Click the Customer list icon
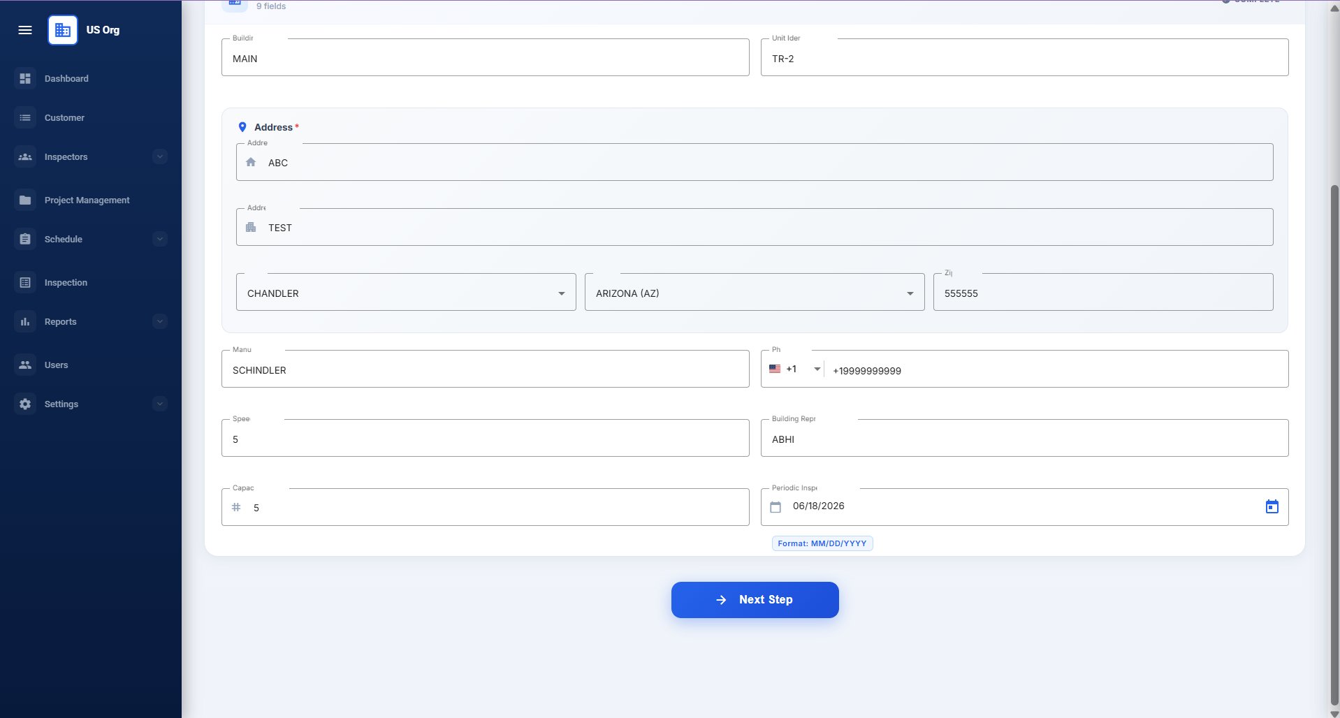The width and height of the screenshot is (1340, 718). (x=25, y=117)
